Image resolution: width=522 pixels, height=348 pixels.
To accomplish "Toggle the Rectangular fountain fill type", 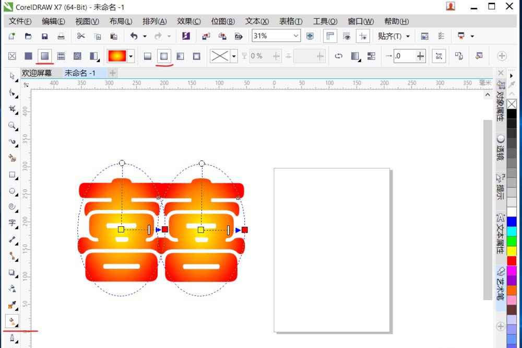I will click(x=196, y=56).
